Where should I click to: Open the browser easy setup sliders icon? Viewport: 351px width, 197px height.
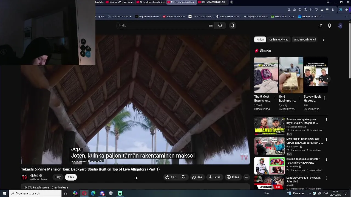tap(327, 10)
